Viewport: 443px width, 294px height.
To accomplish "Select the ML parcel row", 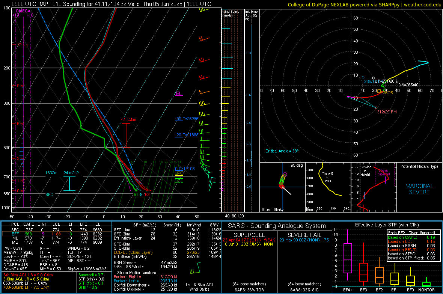I will [x=57, y=238].
